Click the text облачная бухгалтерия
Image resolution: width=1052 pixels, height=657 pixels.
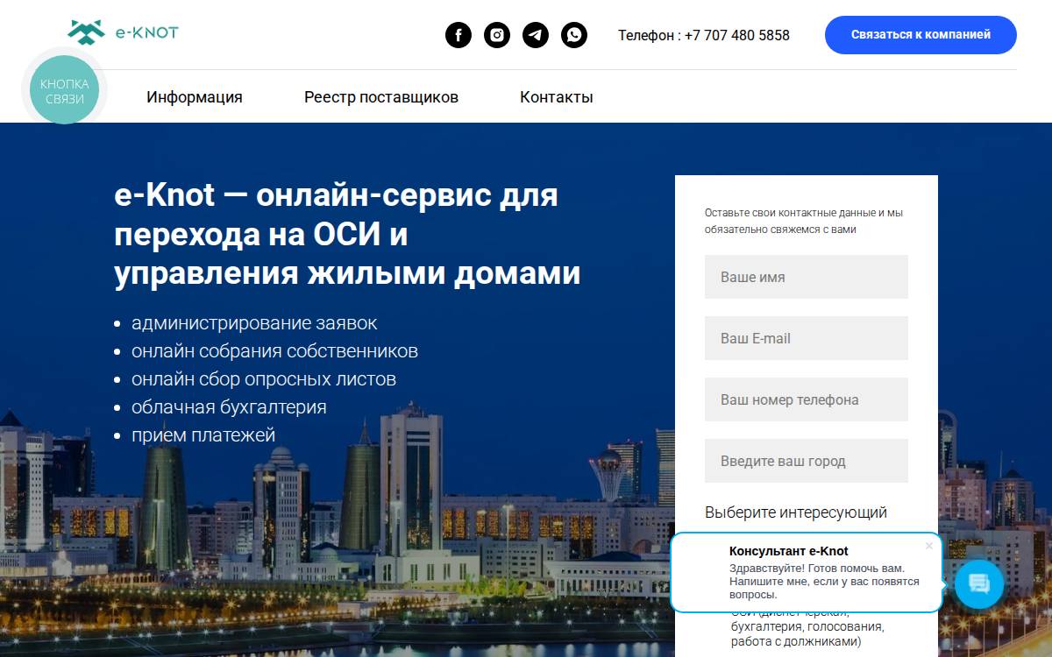[x=229, y=407]
